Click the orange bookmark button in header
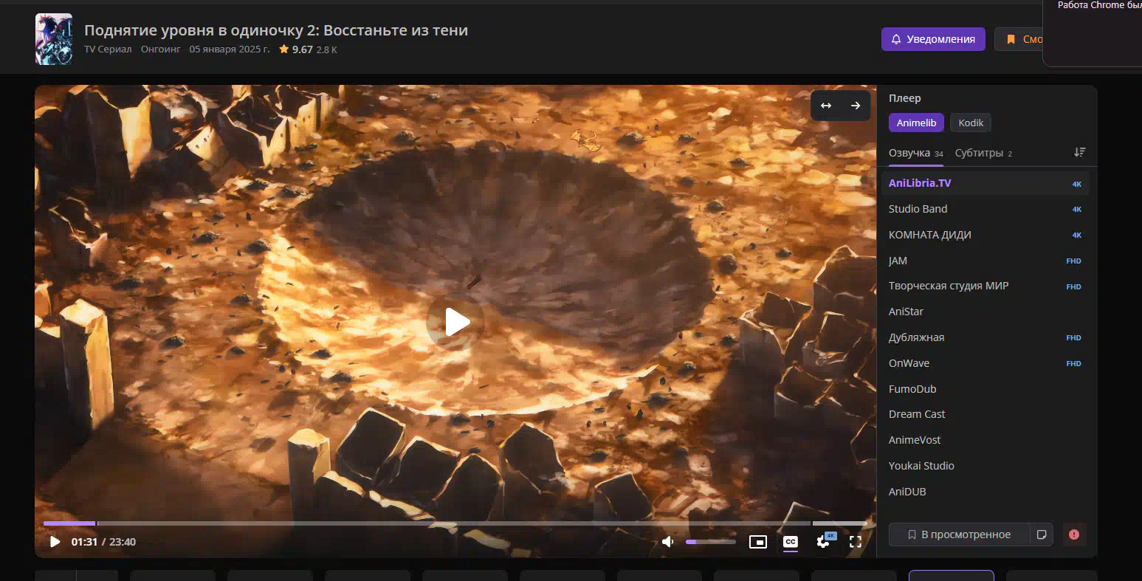The image size is (1142, 581). 1020,39
